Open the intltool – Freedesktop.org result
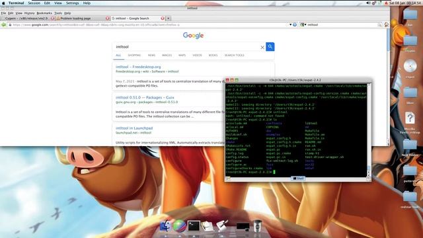 pos(138,67)
